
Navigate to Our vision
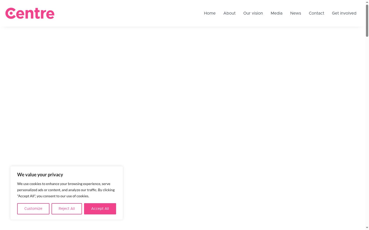click(x=253, y=13)
